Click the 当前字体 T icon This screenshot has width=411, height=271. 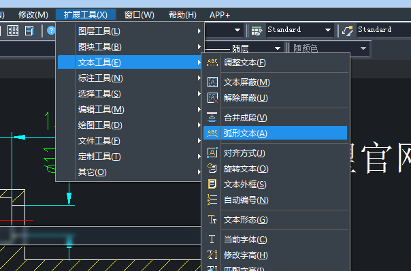tap(212, 239)
